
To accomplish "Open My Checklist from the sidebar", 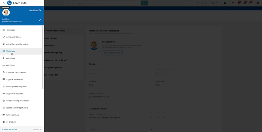I will (x=21, y=122).
